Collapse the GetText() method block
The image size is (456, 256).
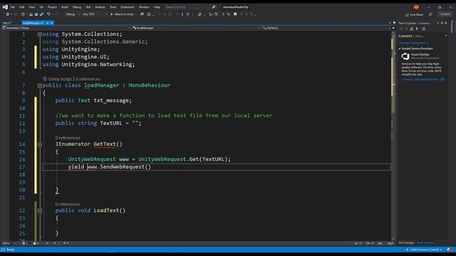point(40,144)
